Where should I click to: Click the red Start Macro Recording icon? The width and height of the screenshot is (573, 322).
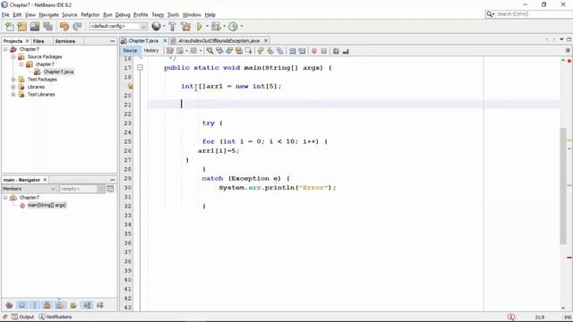[x=314, y=51]
